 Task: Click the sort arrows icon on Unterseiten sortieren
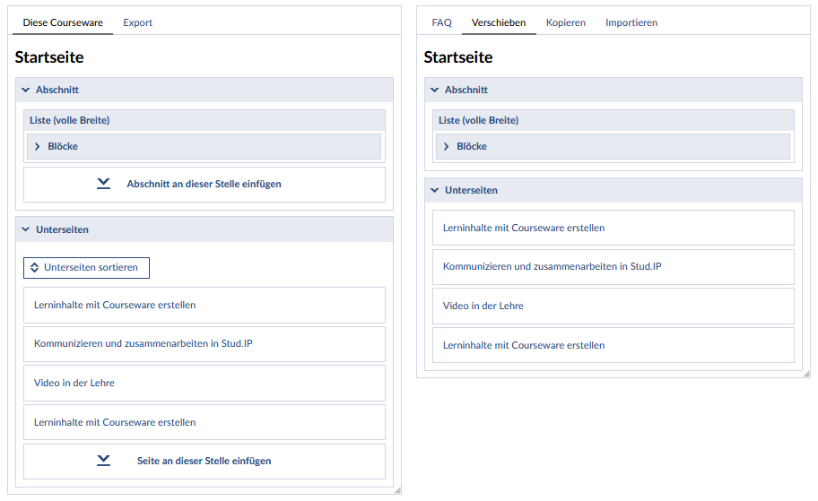[x=34, y=267]
